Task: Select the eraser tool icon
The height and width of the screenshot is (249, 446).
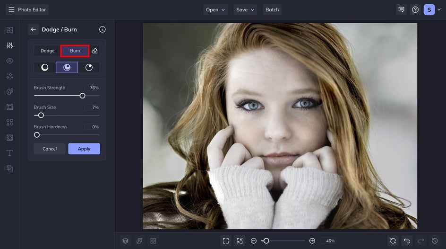Action: tap(94, 51)
